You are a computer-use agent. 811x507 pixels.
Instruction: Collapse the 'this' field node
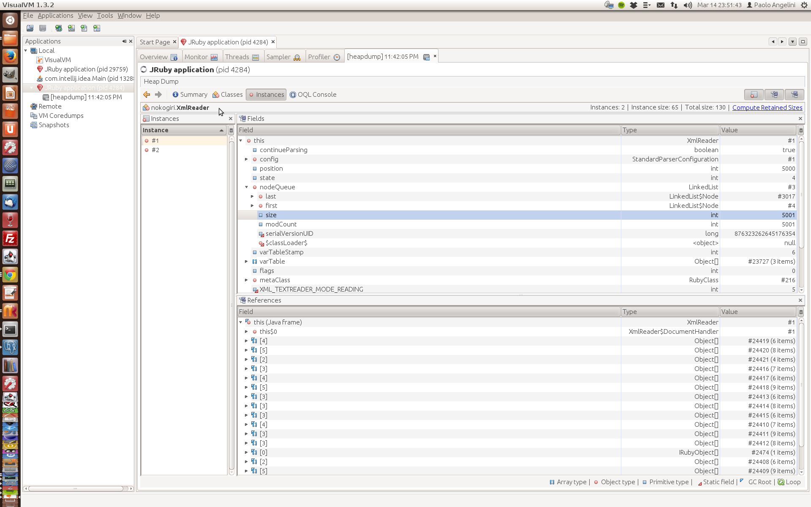tap(241, 141)
